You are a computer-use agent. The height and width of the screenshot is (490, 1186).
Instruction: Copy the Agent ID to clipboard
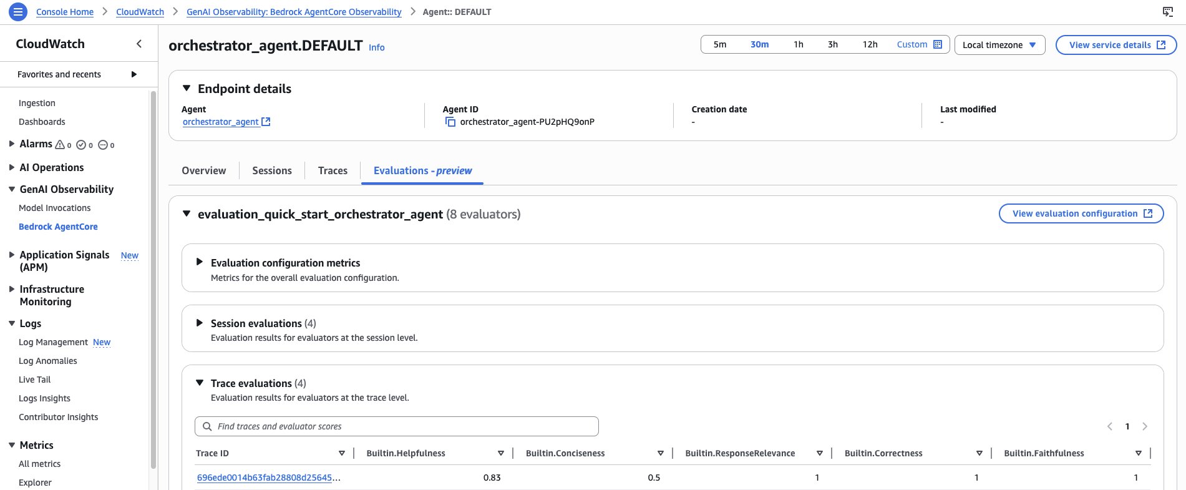point(450,122)
